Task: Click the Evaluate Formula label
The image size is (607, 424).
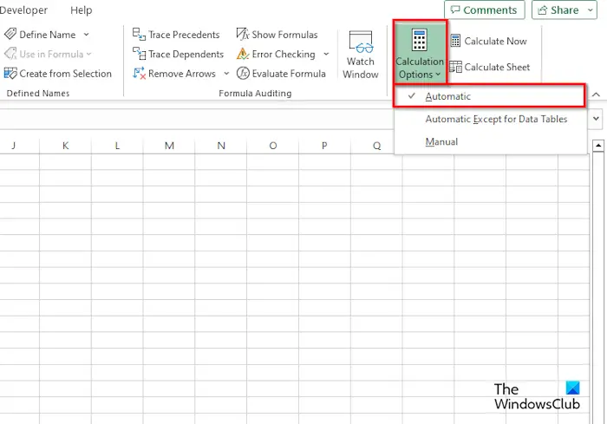Action: coord(289,74)
